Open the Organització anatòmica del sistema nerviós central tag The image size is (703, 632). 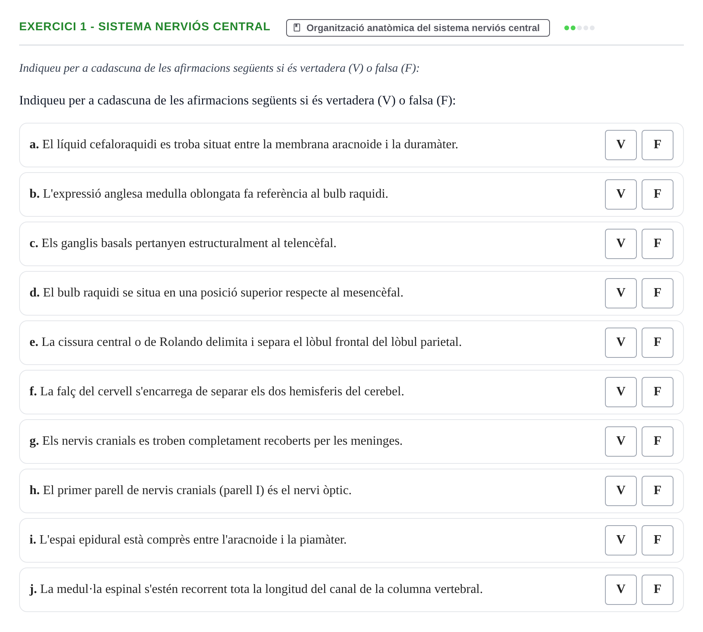click(418, 28)
